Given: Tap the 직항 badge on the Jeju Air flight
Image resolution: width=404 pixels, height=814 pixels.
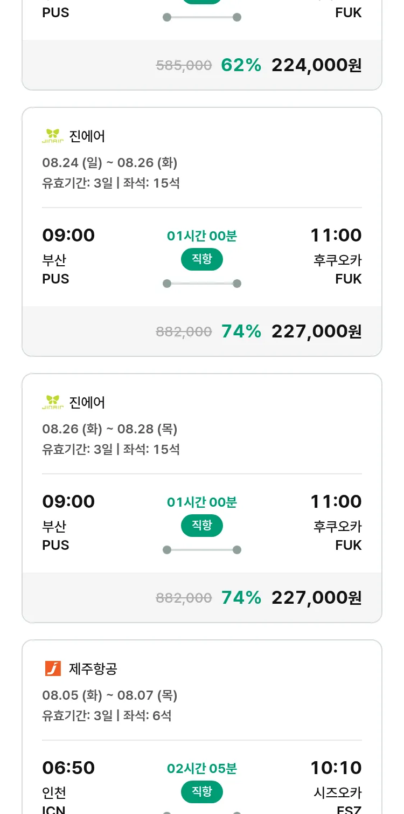Looking at the screenshot, I should click(202, 792).
